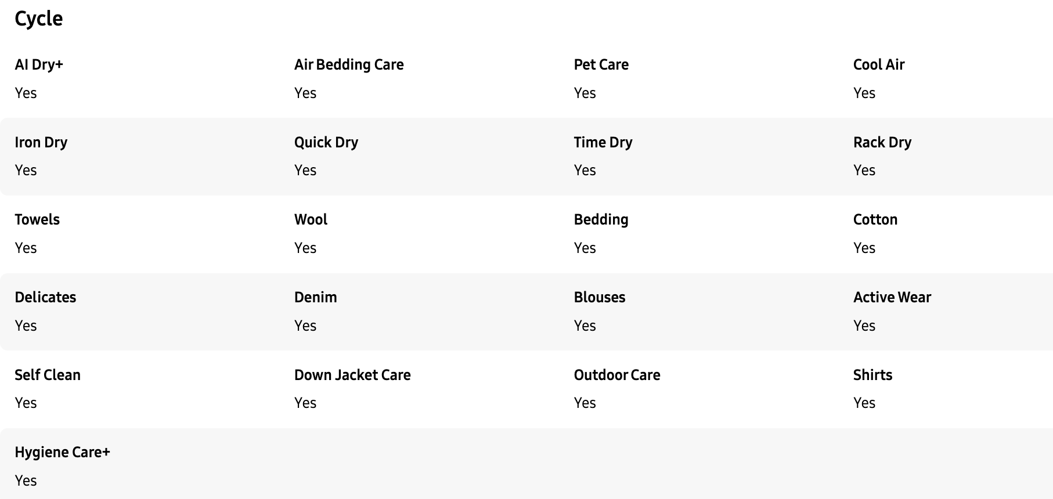
Task: Select the Quick Dry label
Action: [326, 143]
